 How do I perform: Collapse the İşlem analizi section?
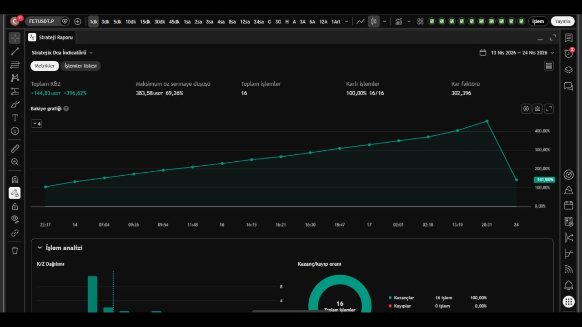pos(40,248)
